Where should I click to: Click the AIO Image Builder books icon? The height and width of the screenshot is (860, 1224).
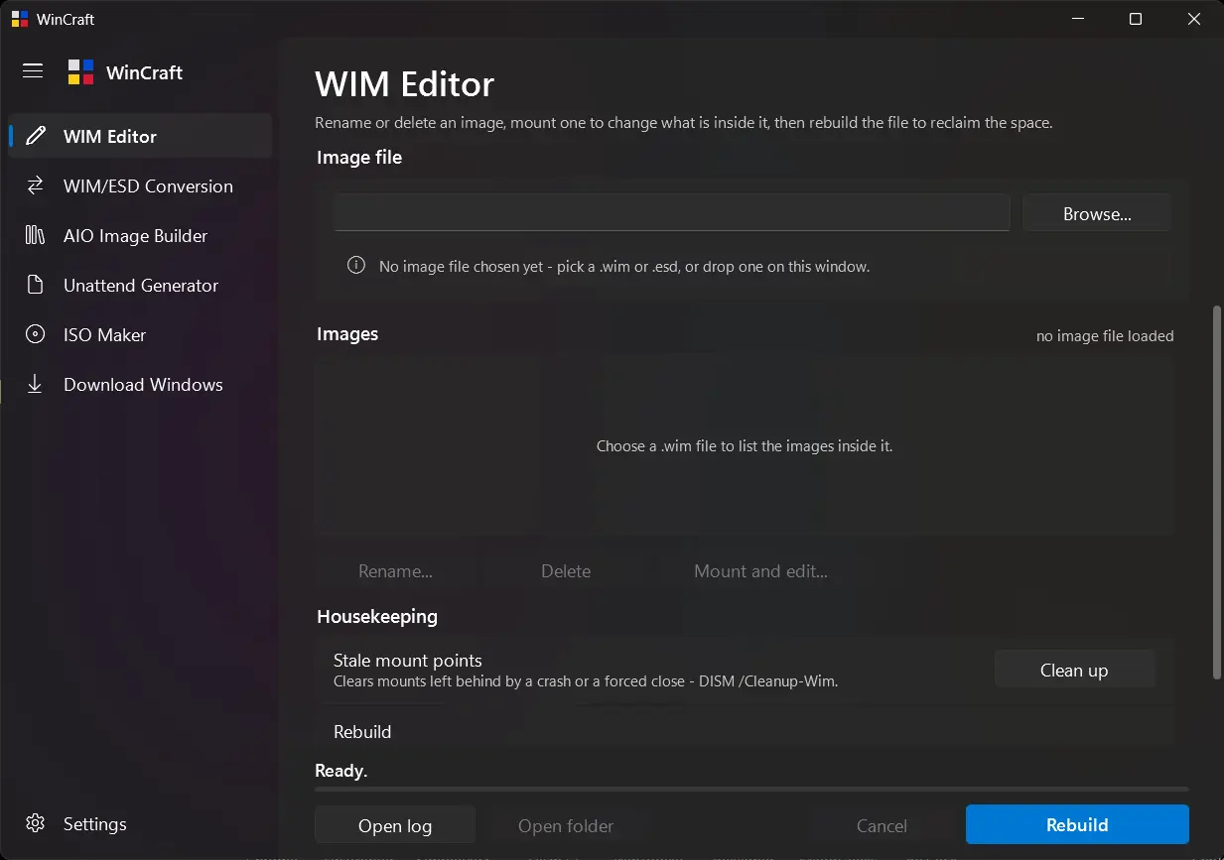(35, 235)
